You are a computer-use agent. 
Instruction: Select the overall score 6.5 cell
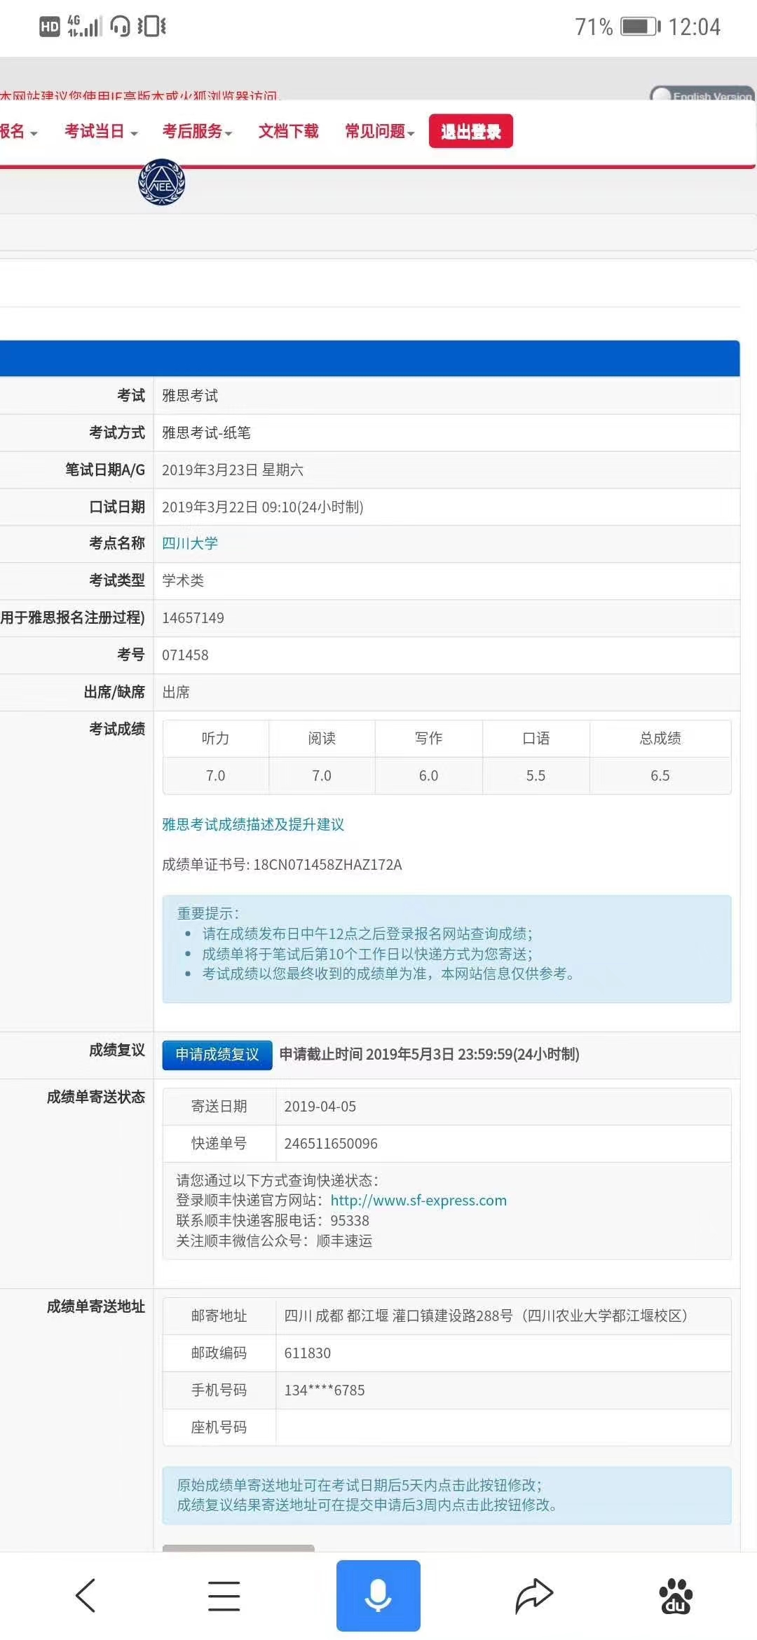[660, 775]
